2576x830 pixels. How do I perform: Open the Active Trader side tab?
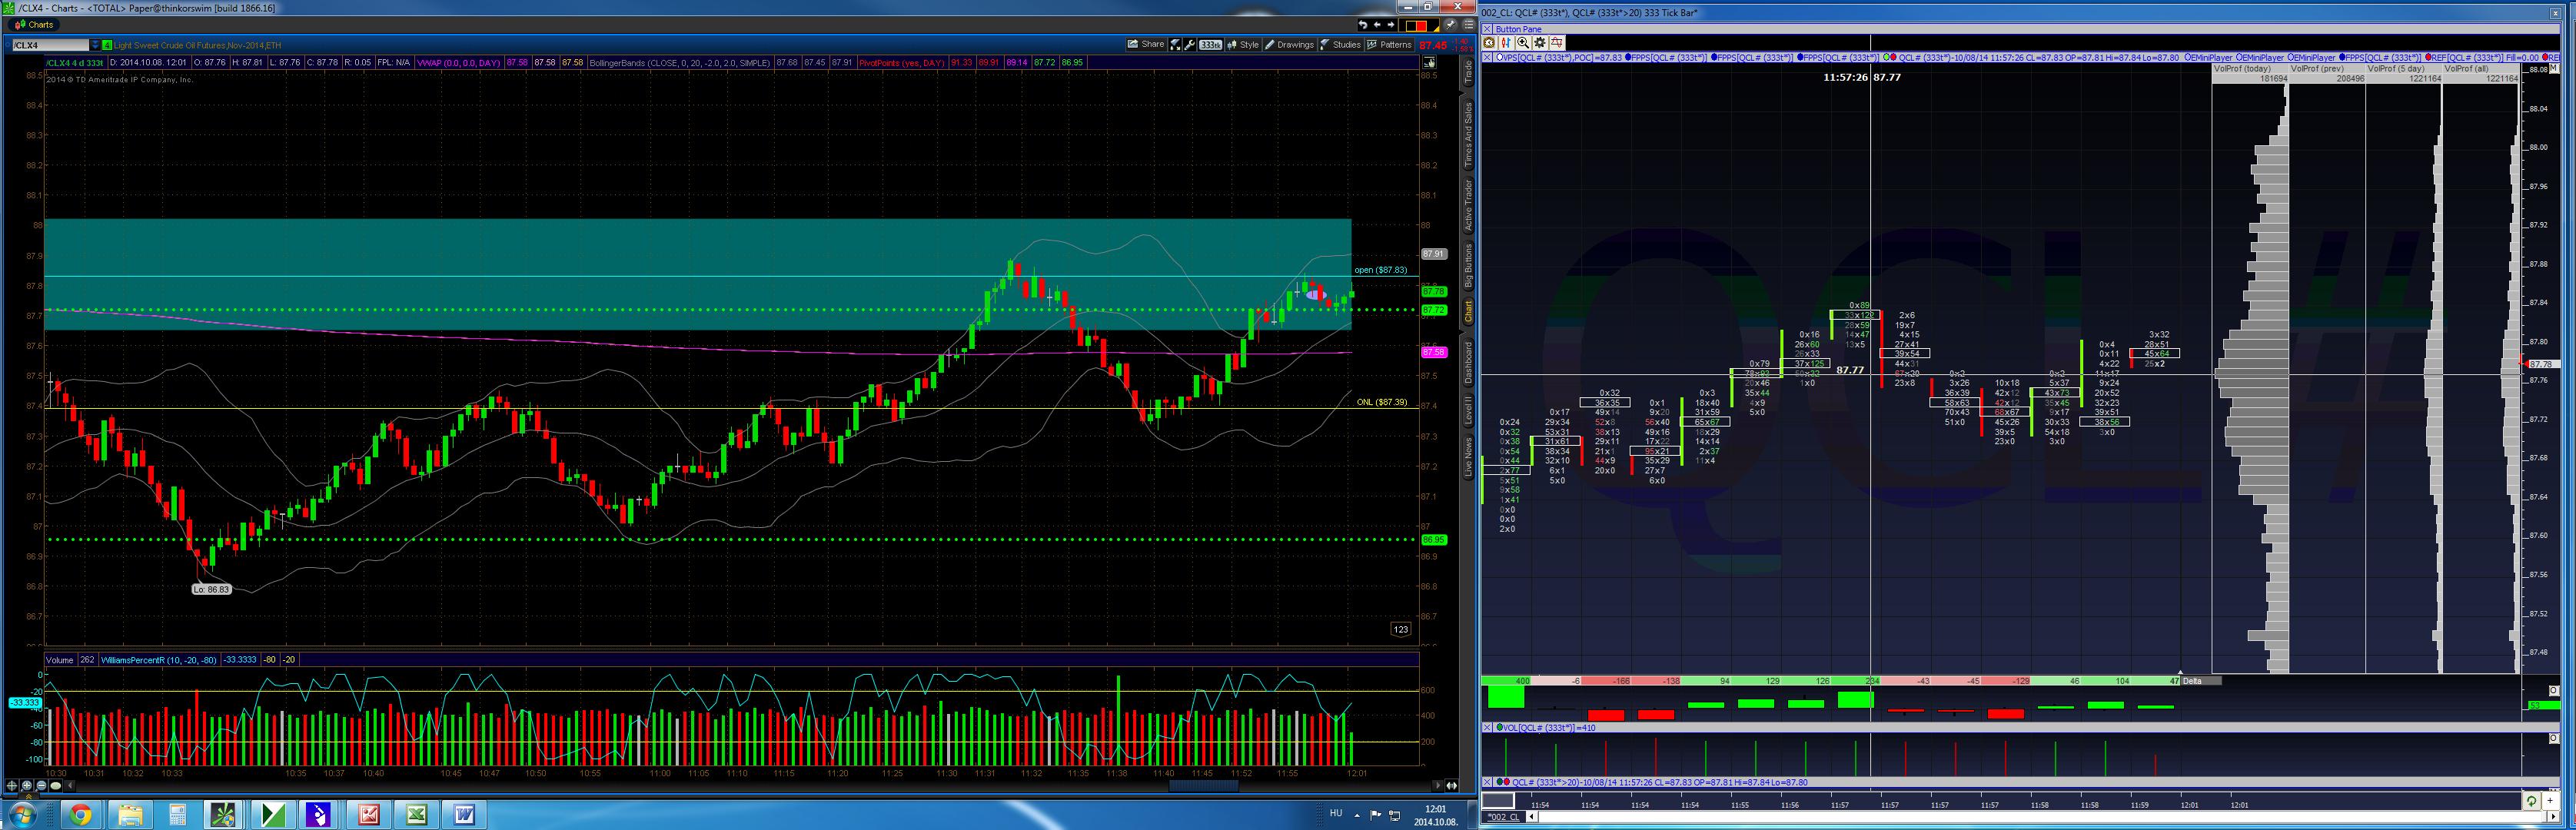click(1468, 205)
